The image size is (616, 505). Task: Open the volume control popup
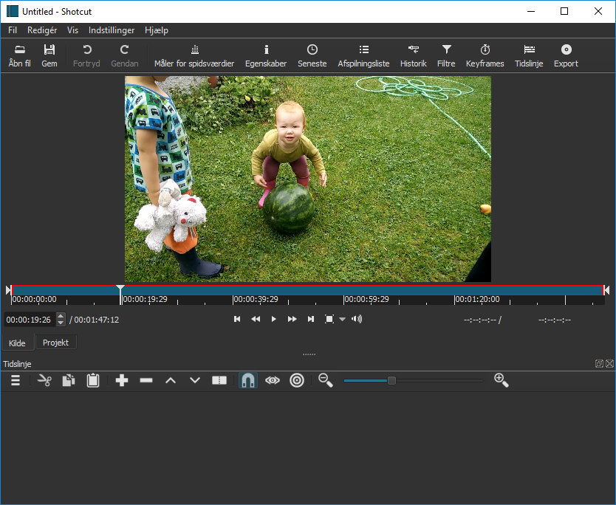click(357, 319)
